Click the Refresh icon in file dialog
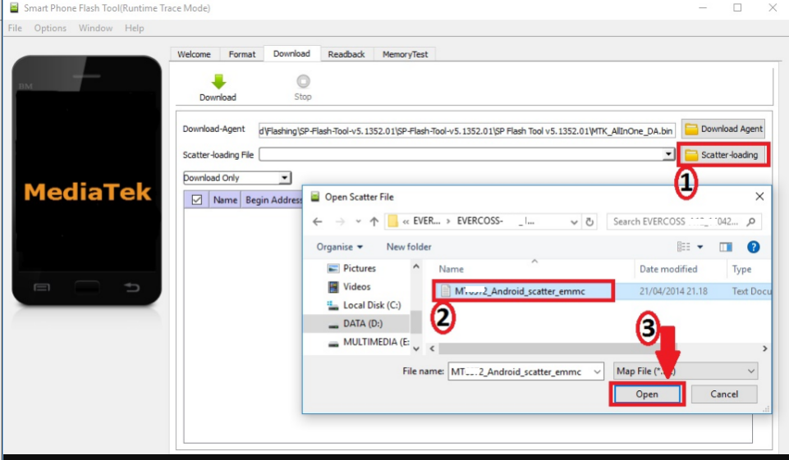This screenshot has width=789, height=460. click(589, 221)
